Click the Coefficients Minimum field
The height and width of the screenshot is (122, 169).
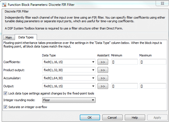tap(124, 62)
